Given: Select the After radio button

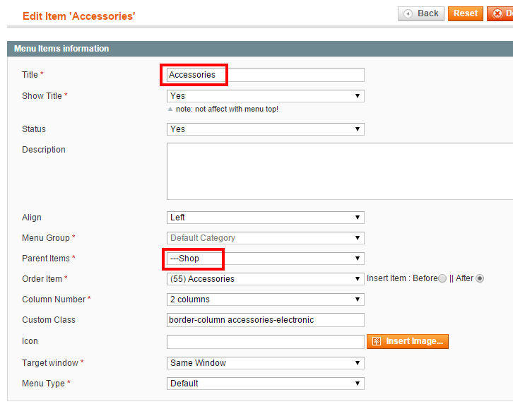Looking at the screenshot, I should 480,278.
